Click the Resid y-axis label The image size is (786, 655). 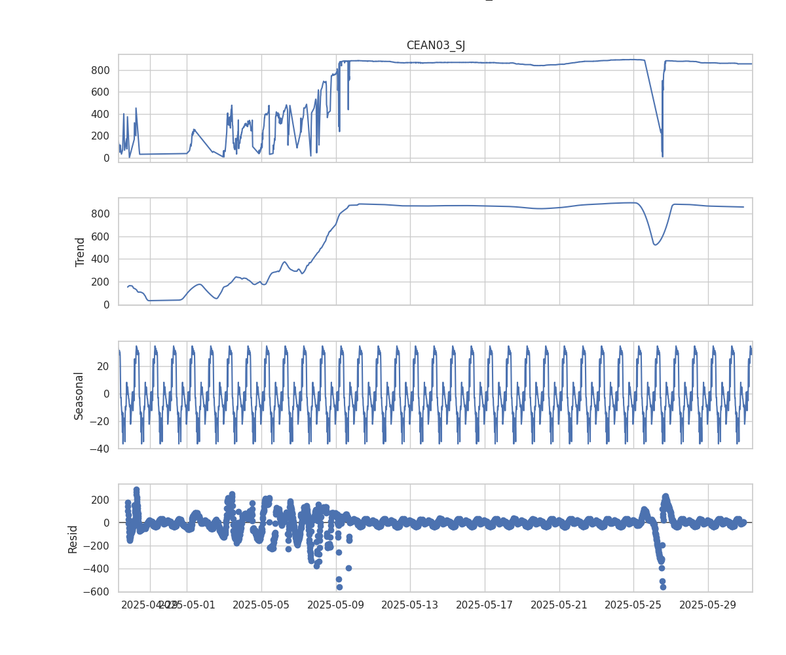(x=73, y=538)
